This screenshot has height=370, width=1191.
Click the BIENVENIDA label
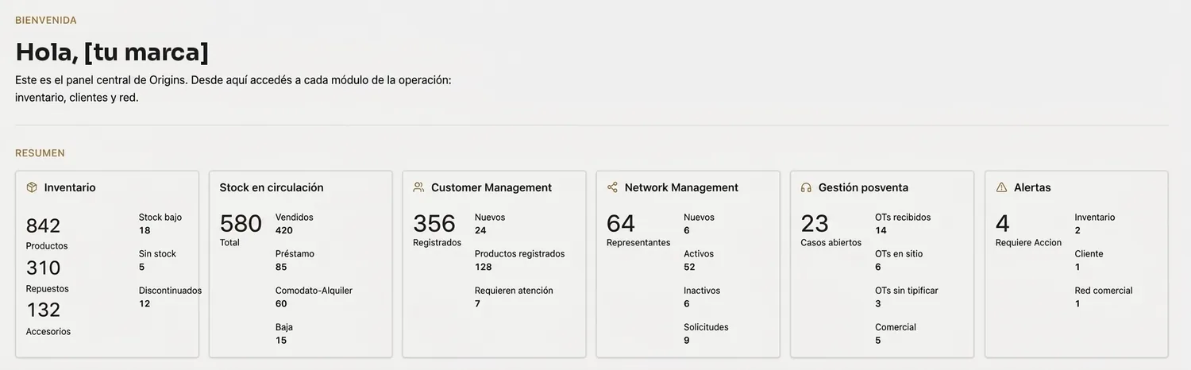(x=46, y=20)
